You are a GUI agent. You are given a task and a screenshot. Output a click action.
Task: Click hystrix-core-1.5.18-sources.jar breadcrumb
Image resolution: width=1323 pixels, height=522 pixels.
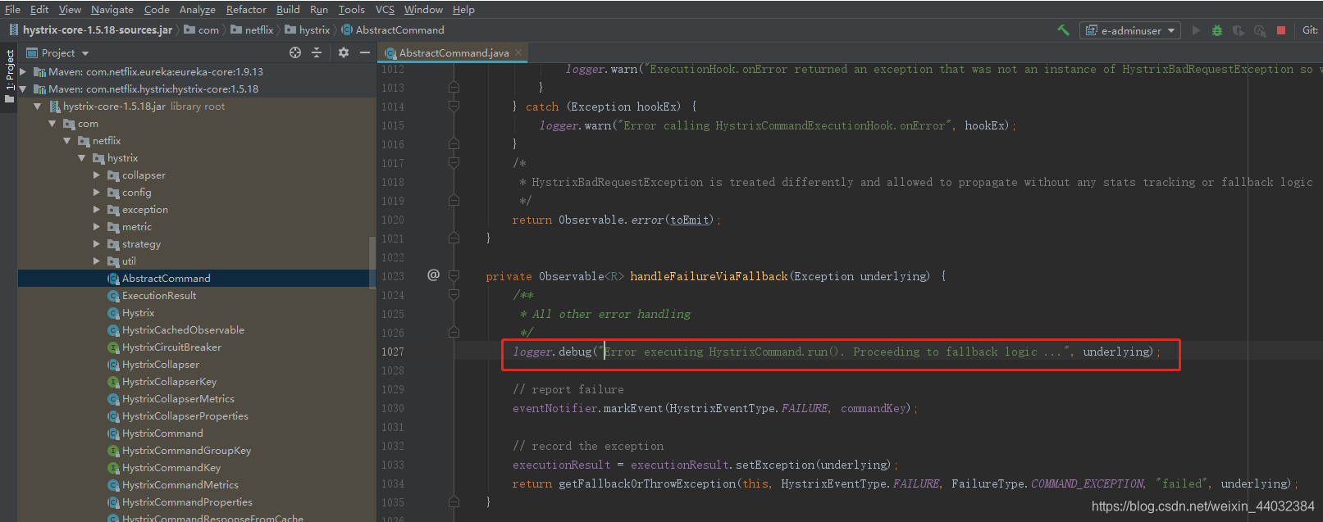pos(91,30)
